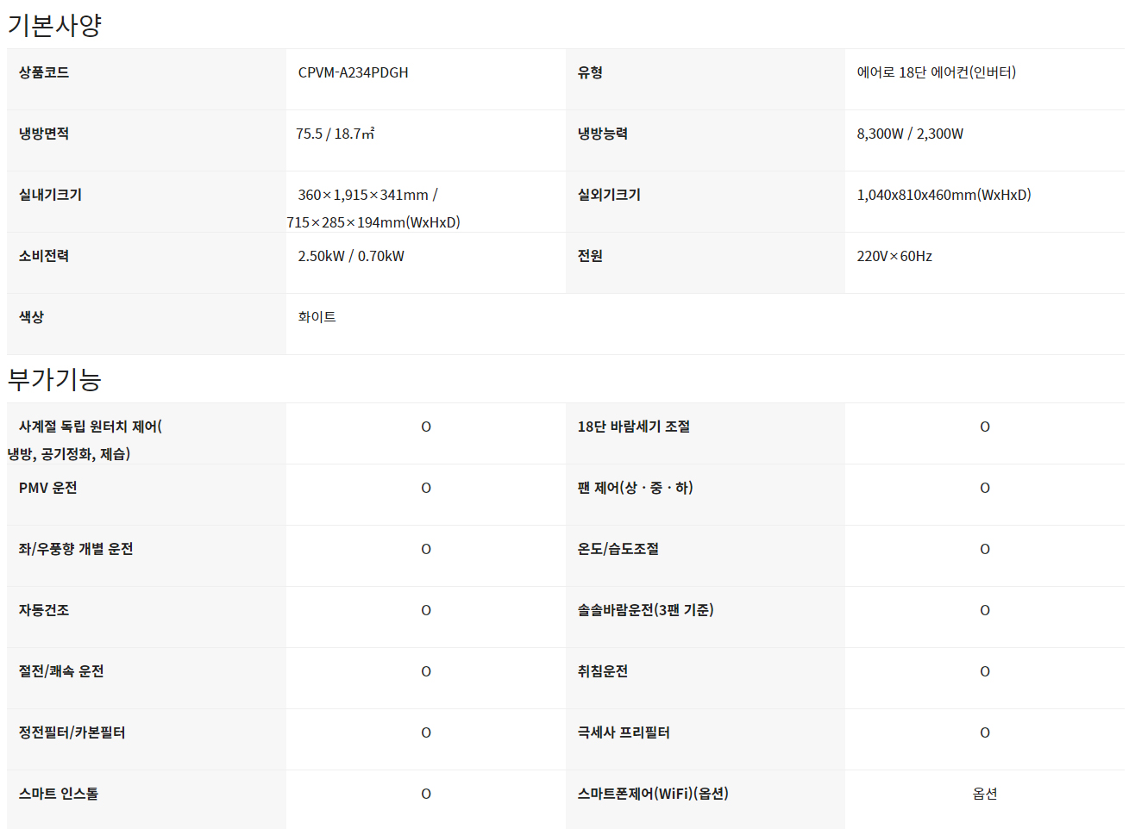Click the 기본사양 section heading
The height and width of the screenshot is (829, 1129).
[x=54, y=25]
